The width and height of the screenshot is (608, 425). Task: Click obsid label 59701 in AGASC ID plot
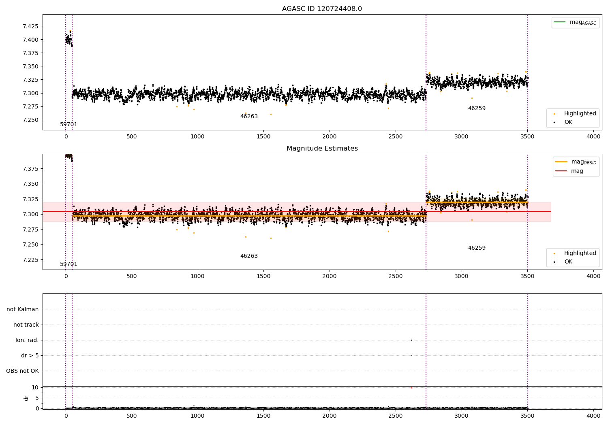click(x=69, y=124)
